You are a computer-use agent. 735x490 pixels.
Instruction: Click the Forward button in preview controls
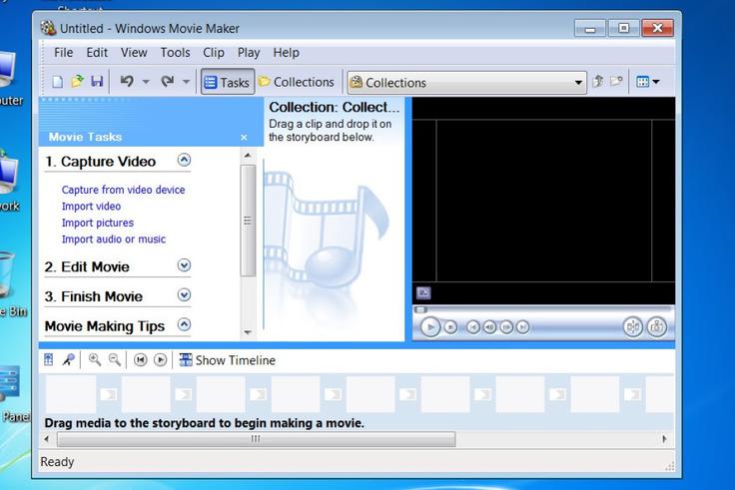point(522,327)
